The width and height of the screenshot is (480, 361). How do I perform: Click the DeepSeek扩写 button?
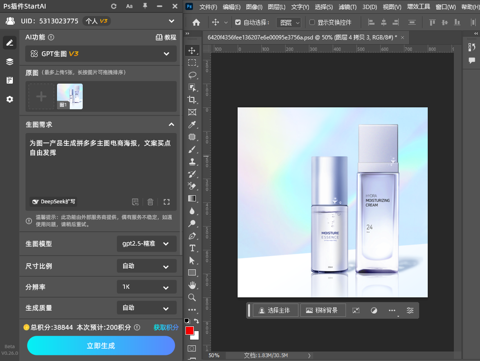54,201
